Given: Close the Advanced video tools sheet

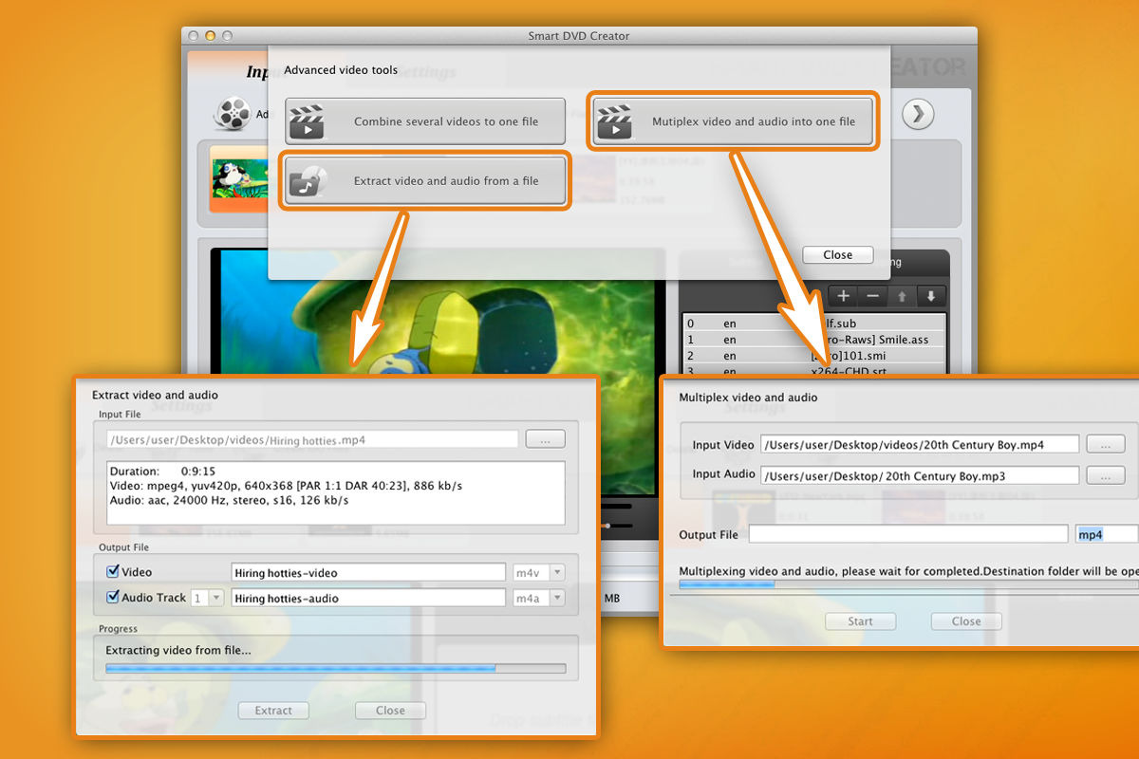Looking at the screenshot, I should [837, 254].
